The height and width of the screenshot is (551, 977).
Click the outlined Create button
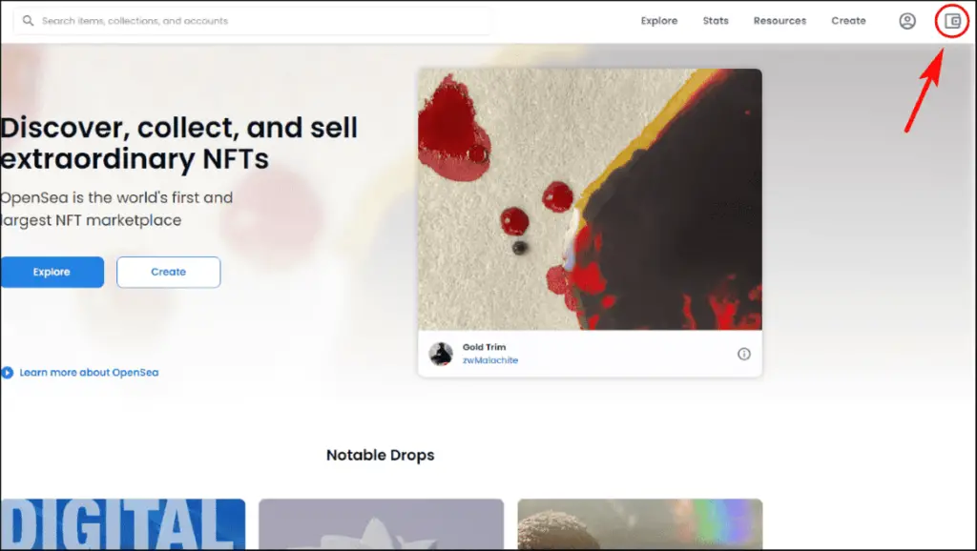[168, 272]
